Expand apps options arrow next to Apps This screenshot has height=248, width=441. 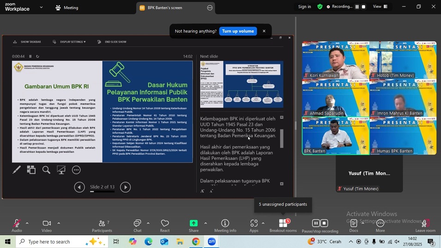point(263,223)
